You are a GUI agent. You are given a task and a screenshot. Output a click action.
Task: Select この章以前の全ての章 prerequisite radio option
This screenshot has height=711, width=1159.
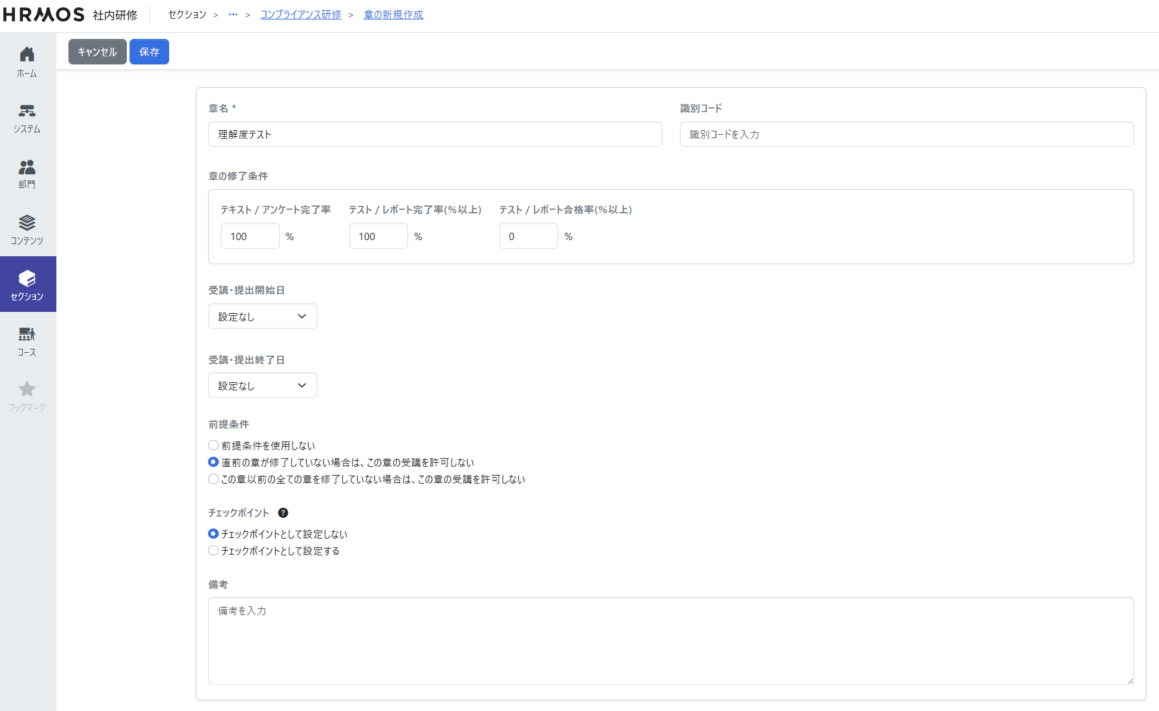pyautogui.click(x=213, y=479)
